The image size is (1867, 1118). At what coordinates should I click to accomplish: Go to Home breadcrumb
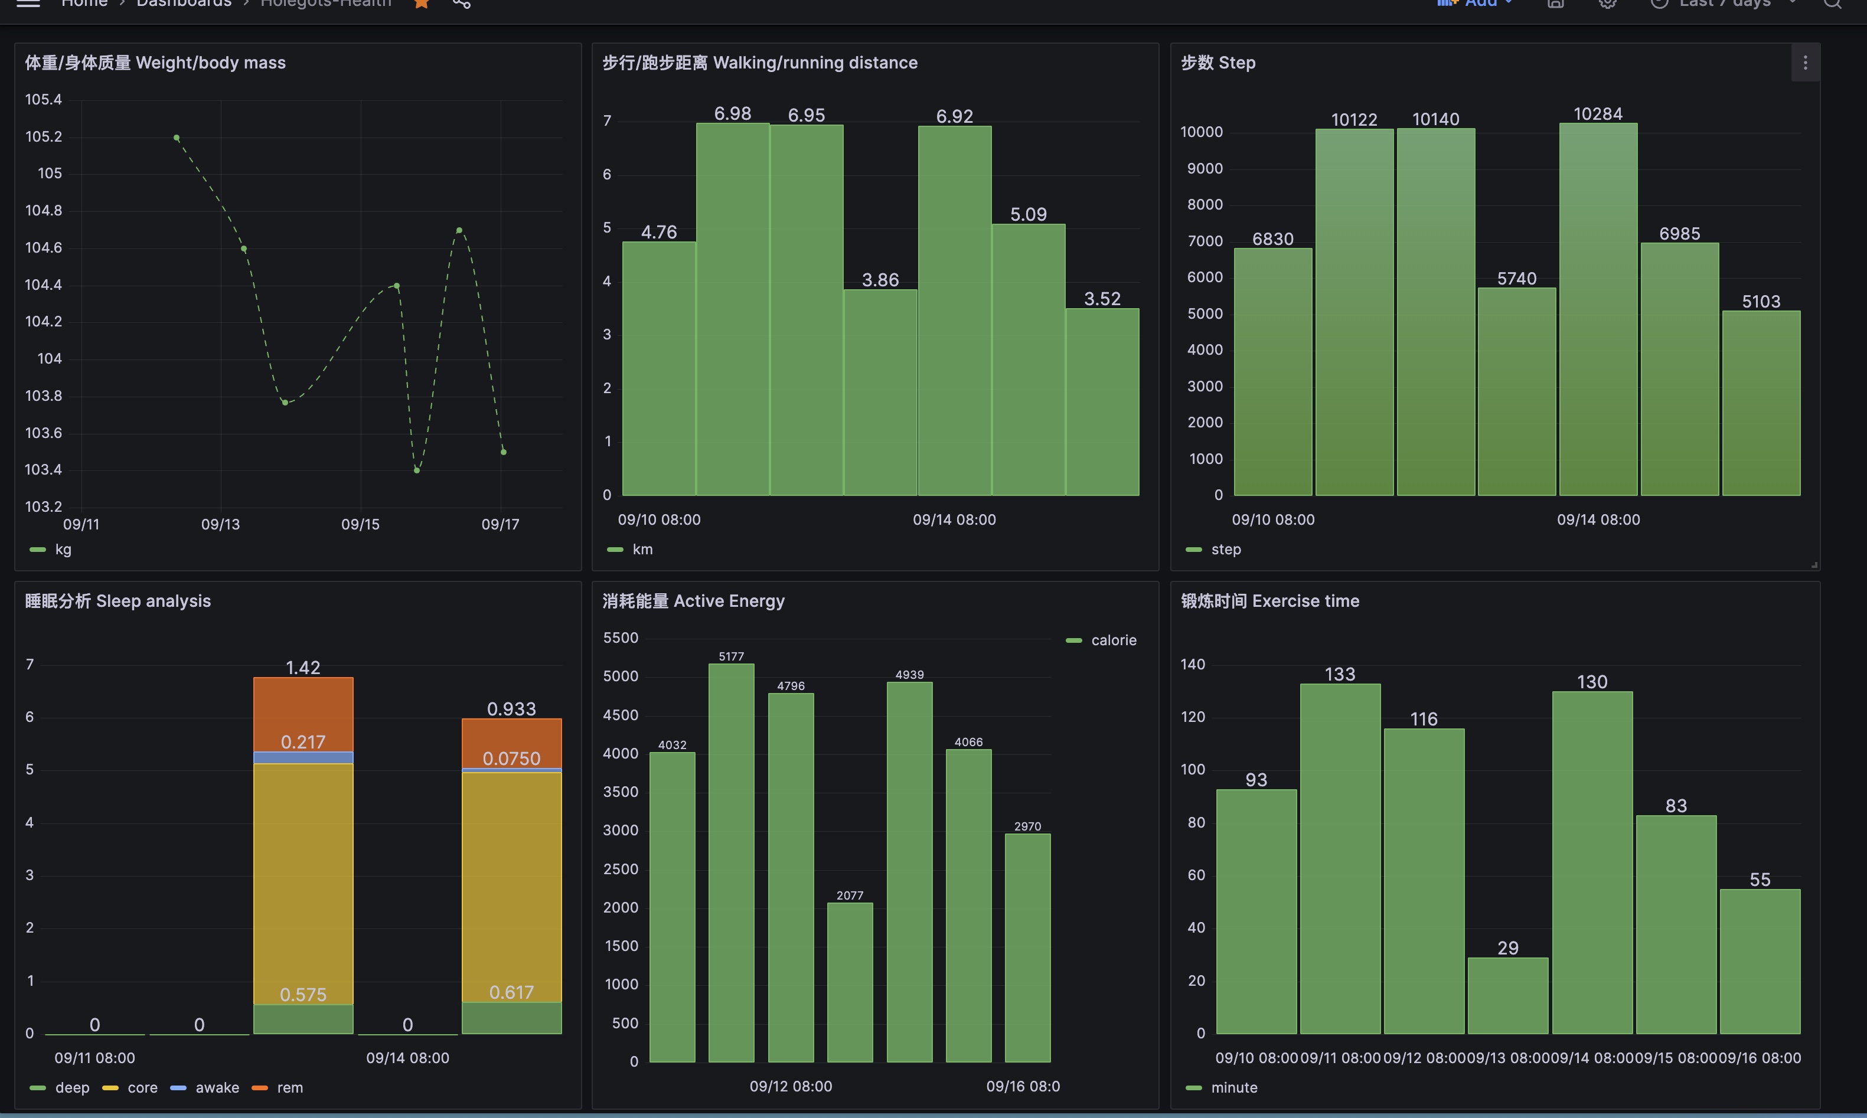[x=84, y=3]
